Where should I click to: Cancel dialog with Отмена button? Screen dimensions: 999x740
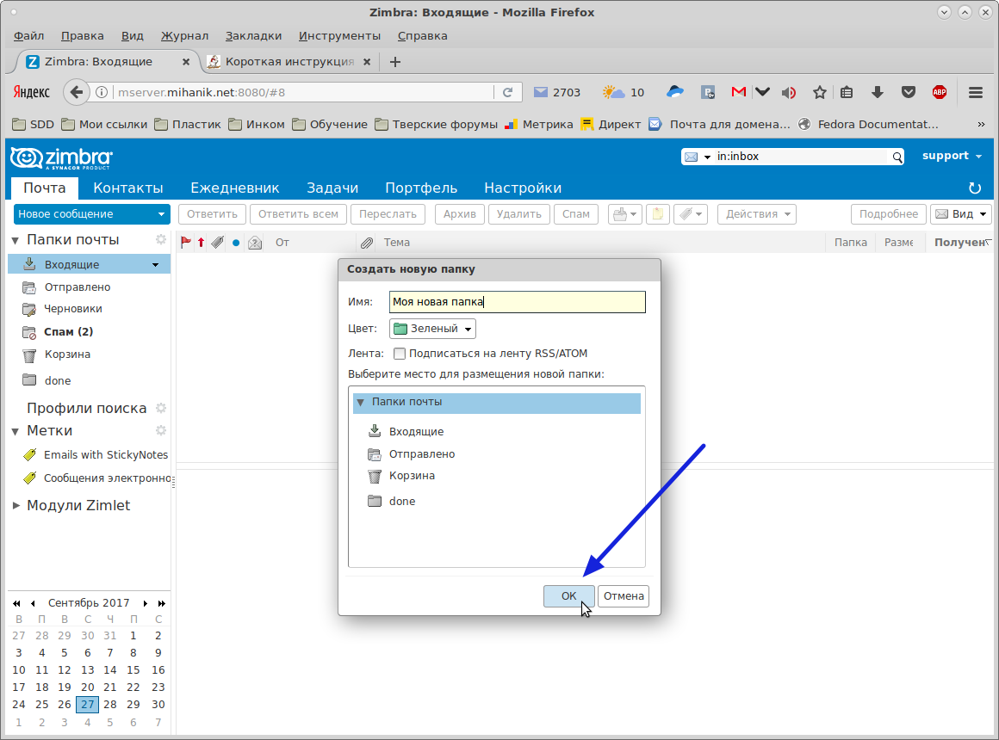(x=624, y=596)
